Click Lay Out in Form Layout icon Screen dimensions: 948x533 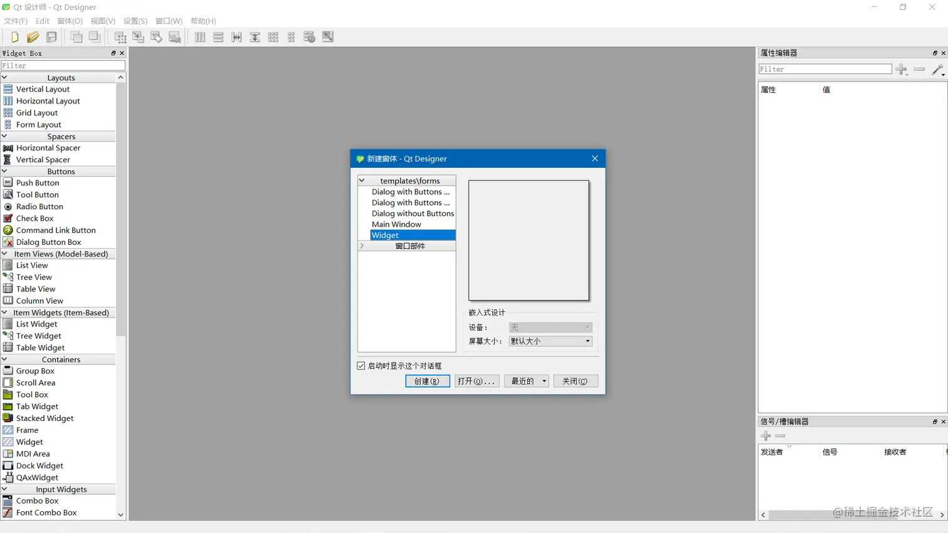(291, 37)
